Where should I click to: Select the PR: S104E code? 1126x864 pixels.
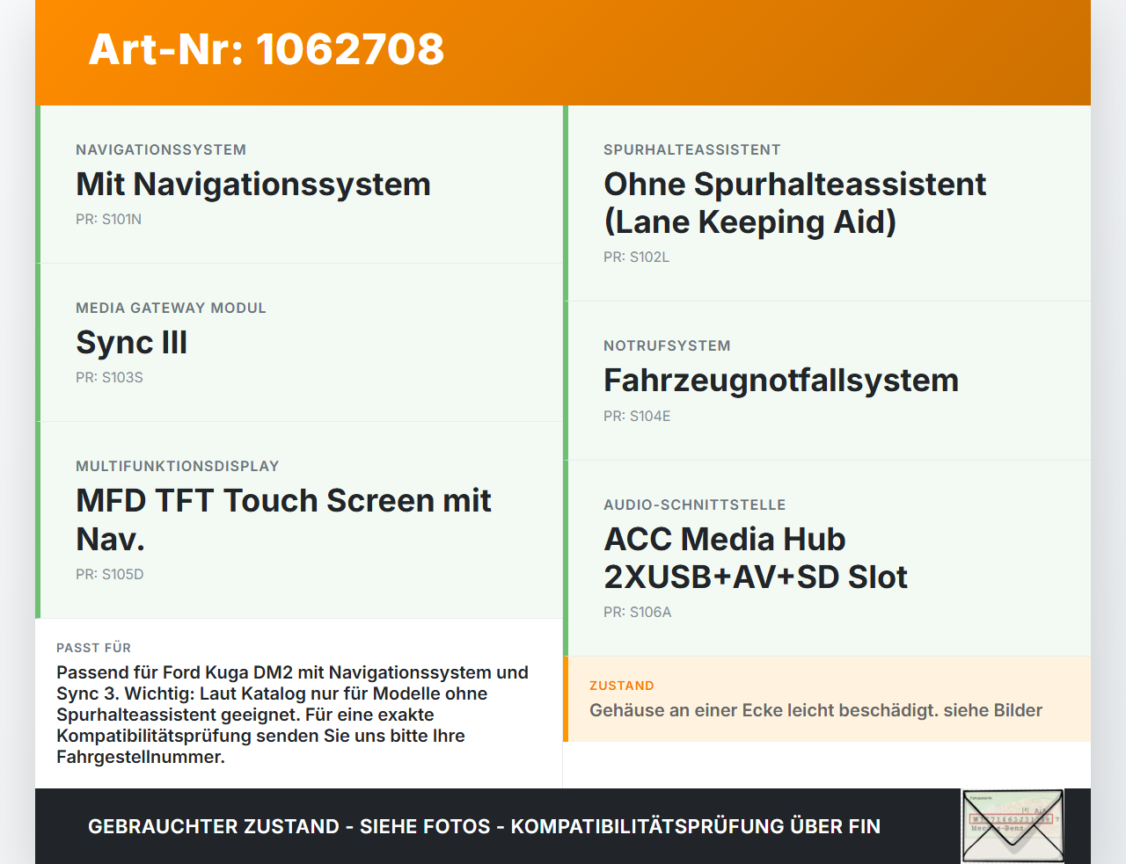[x=637, y=416]
